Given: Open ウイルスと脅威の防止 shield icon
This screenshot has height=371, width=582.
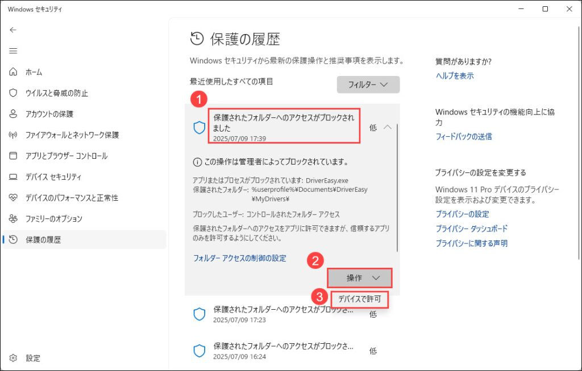Looking at the screenshot, I should point(13,92).
